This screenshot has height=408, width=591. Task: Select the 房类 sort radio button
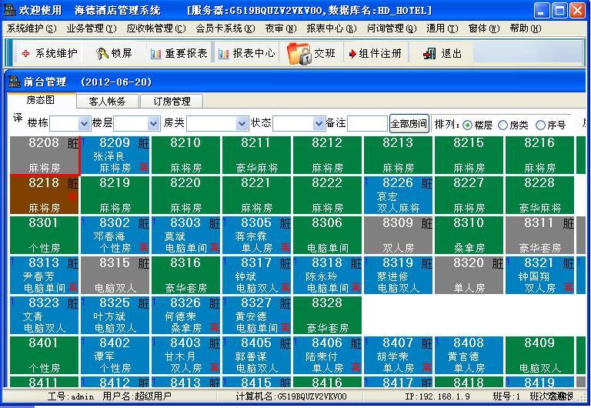point(503,125)
